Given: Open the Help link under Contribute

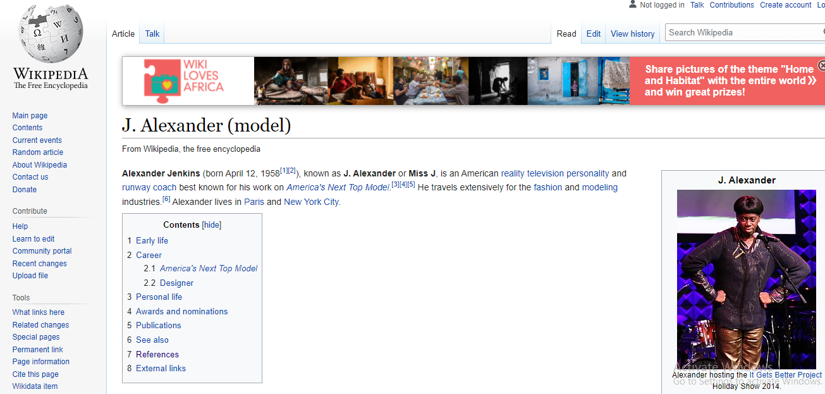Looking at the screenshot, I should pos(20,226).
